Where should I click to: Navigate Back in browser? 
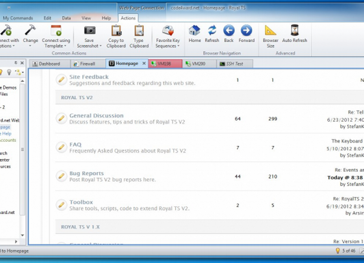point(229,34)
